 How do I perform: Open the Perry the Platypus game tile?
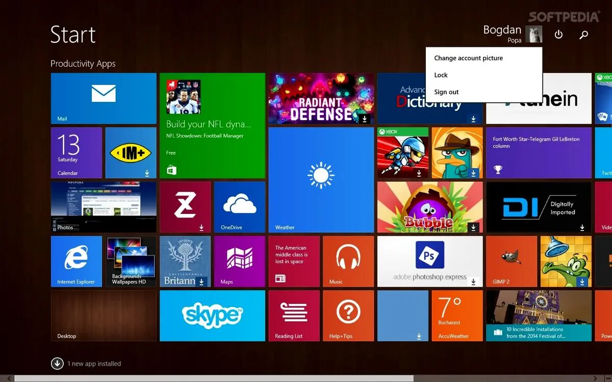457,153
